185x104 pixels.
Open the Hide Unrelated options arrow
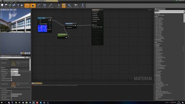[55, 5]
